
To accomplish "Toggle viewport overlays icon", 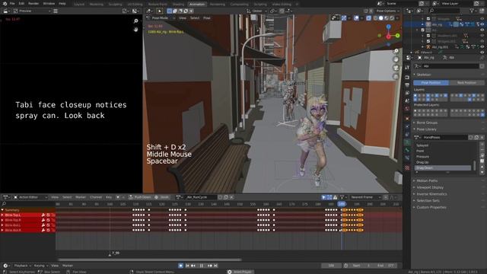I will (357, 18).
